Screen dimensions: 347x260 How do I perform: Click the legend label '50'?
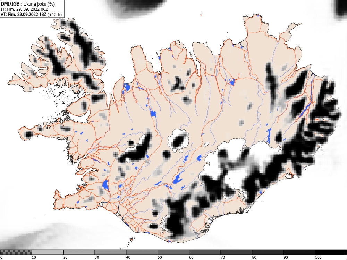[160, 257]
